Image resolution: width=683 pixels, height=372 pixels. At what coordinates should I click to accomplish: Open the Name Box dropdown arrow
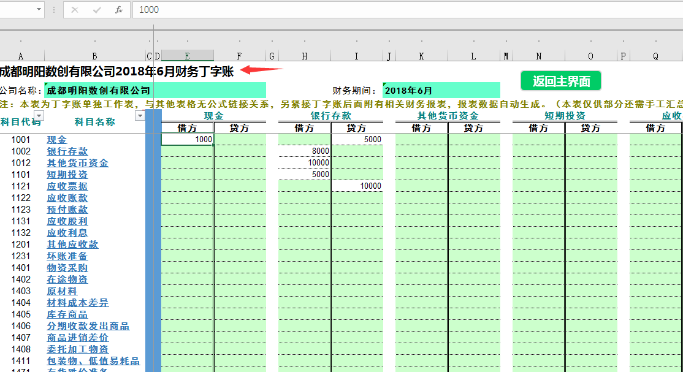pos(39,10)
